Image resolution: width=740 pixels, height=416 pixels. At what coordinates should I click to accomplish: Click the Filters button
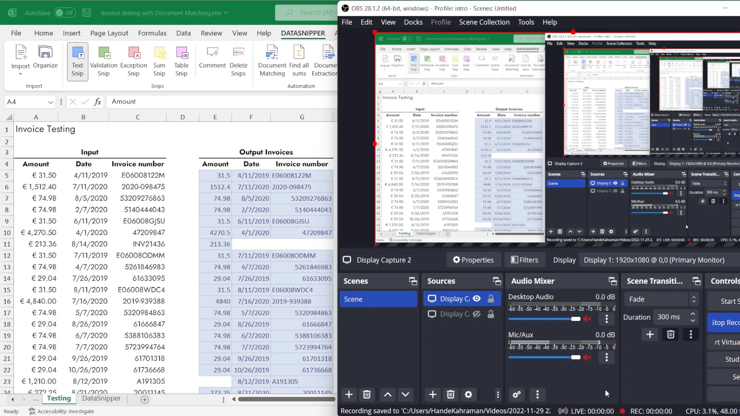524,260
